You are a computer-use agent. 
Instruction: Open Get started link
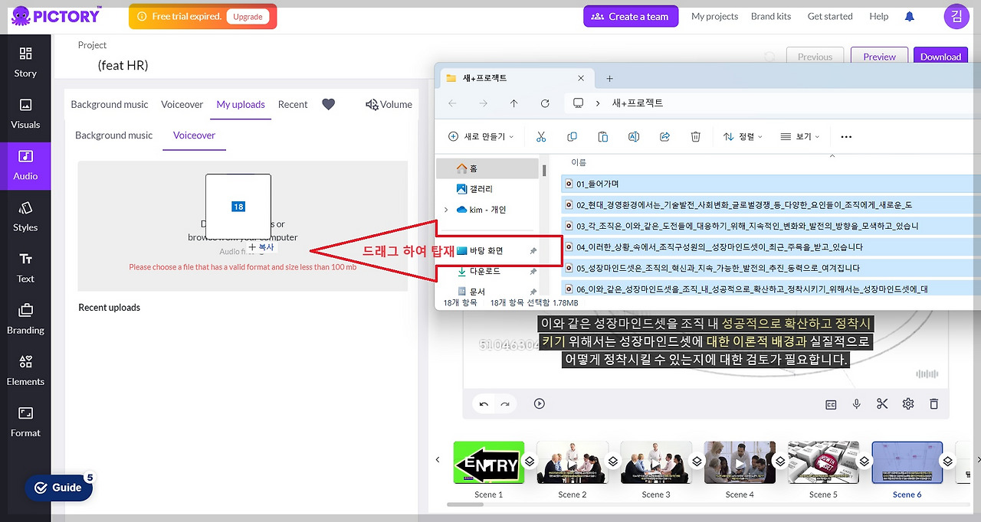pyautogui.click(x=830, y=16)
